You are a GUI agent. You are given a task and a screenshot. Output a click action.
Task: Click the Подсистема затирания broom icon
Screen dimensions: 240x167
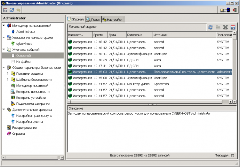pyautogui.click(x=13, y=103)
